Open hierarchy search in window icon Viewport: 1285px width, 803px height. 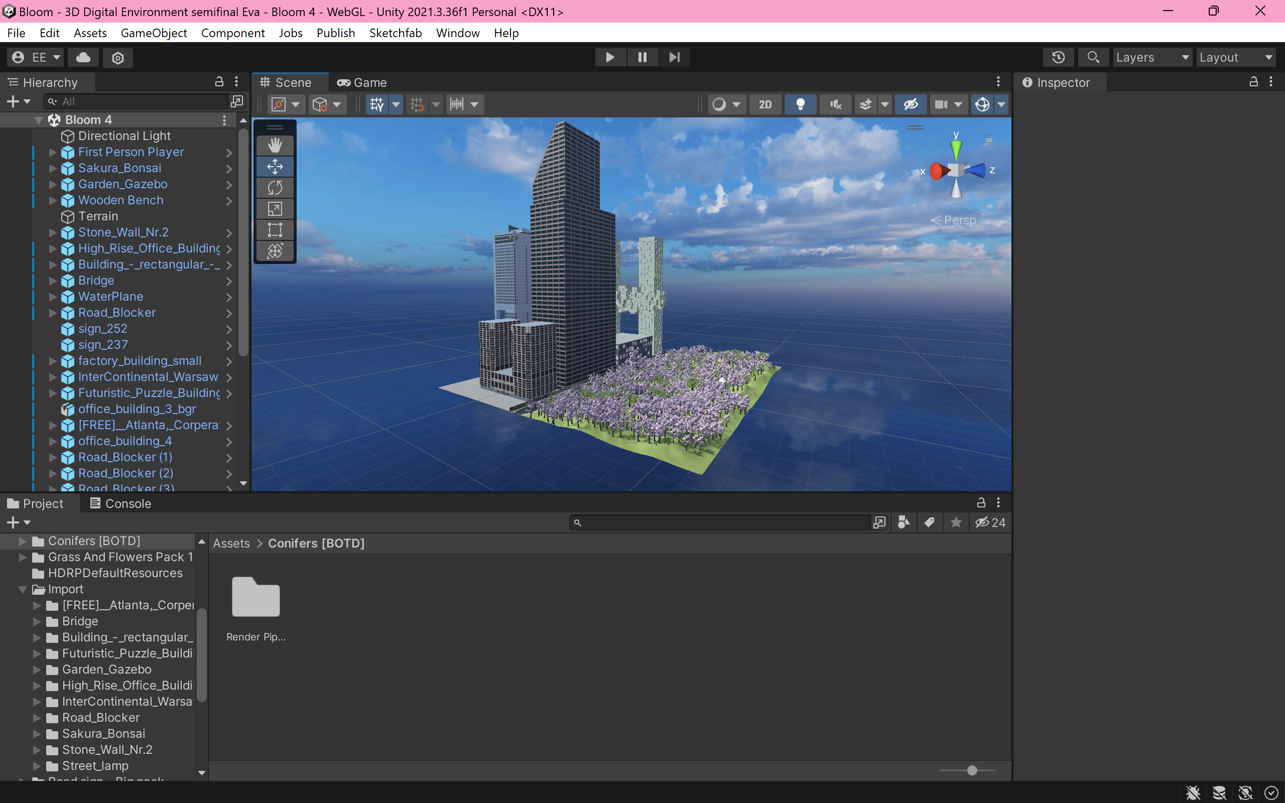[237, 101]
